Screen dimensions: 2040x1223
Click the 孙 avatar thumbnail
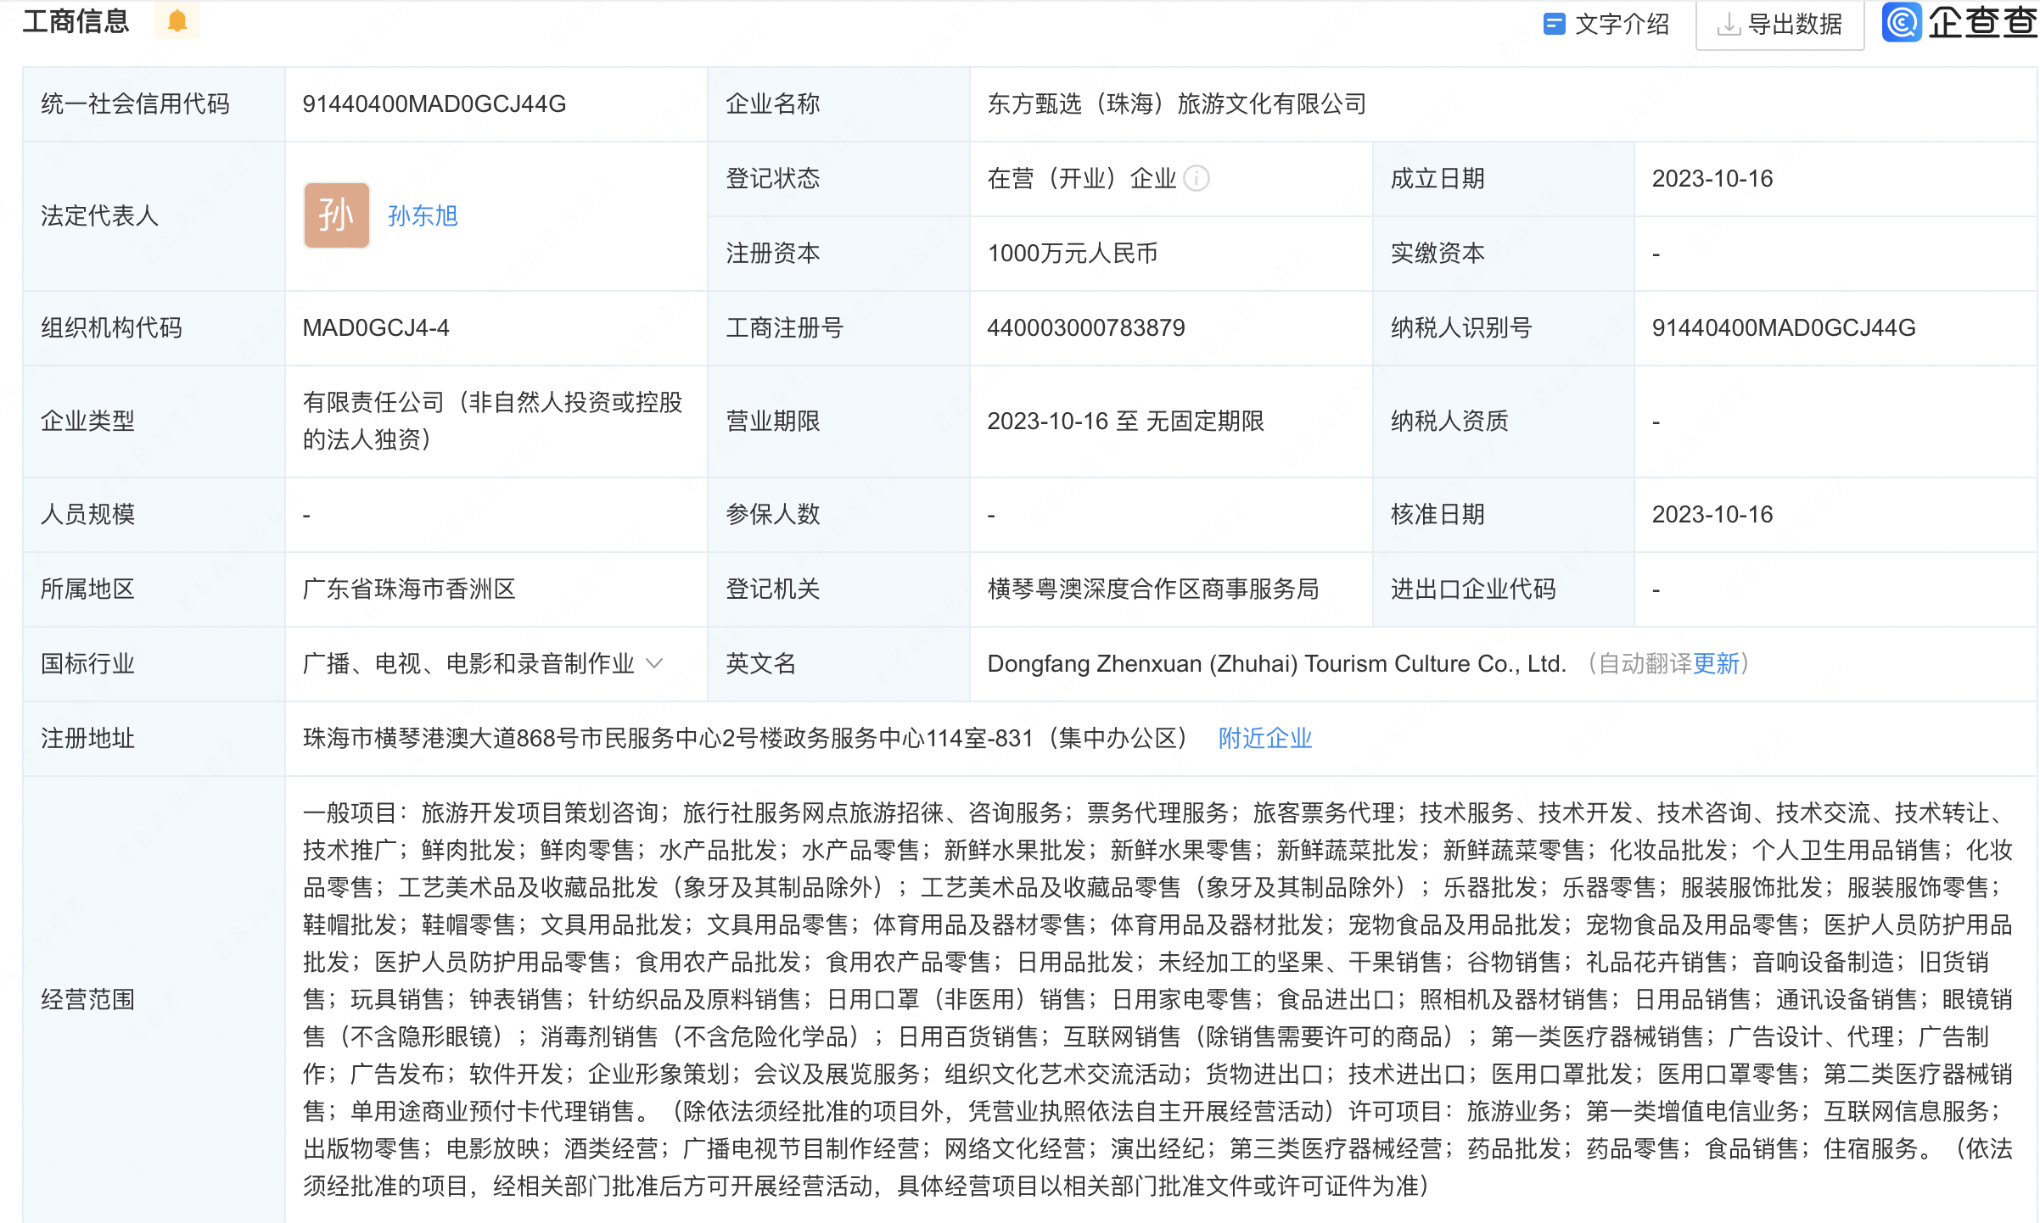tap(337, 215)
